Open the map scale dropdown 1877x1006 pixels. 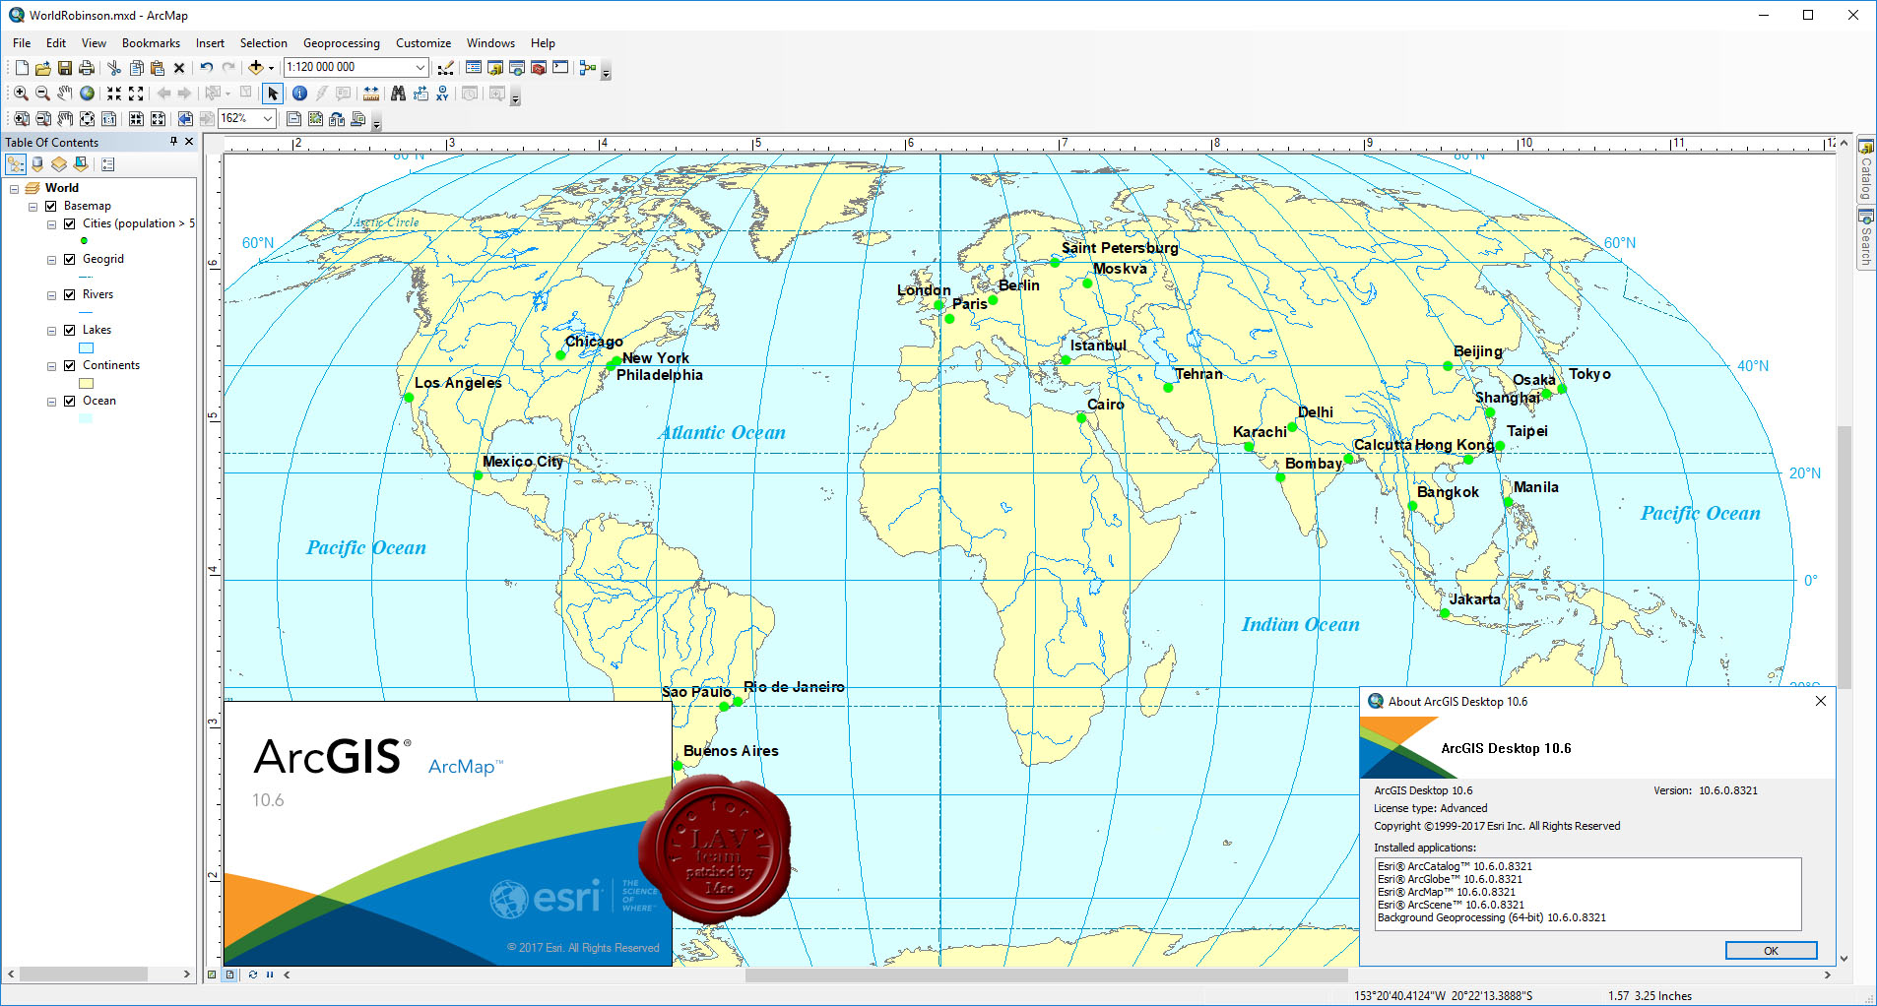(421, 68)
